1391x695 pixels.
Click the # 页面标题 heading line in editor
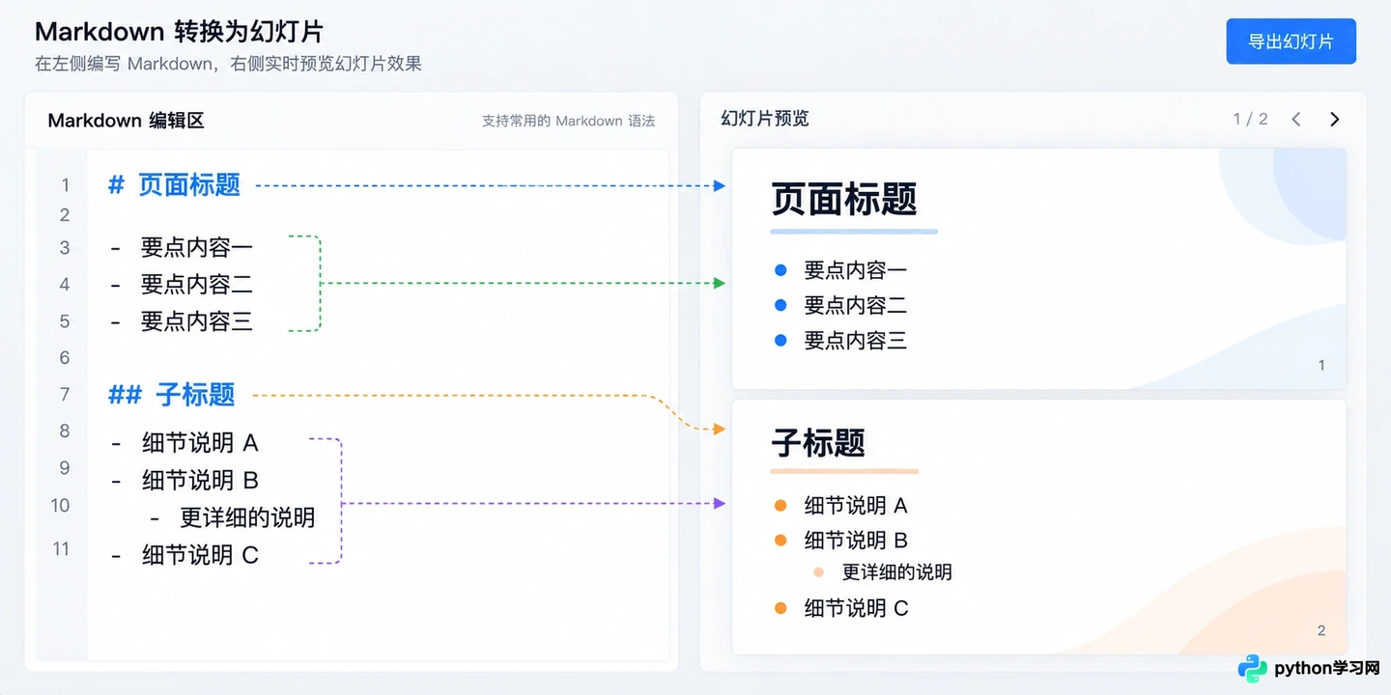click(x=174, y=184)
